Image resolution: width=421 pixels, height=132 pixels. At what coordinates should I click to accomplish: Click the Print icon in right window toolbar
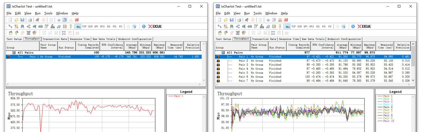[239, 20]
